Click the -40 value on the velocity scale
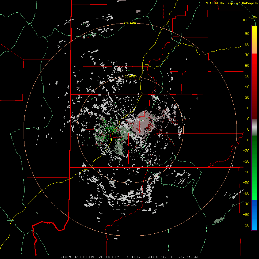Image resolution: width=259 pixels, height=259 pixels. [x=246, y=172]
